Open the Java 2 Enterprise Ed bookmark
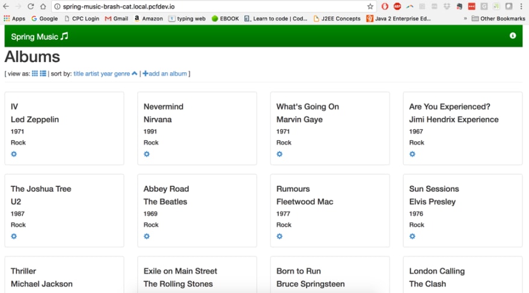Image resolution: width=529 pixels, height=293 pixels. click(399, 19)
